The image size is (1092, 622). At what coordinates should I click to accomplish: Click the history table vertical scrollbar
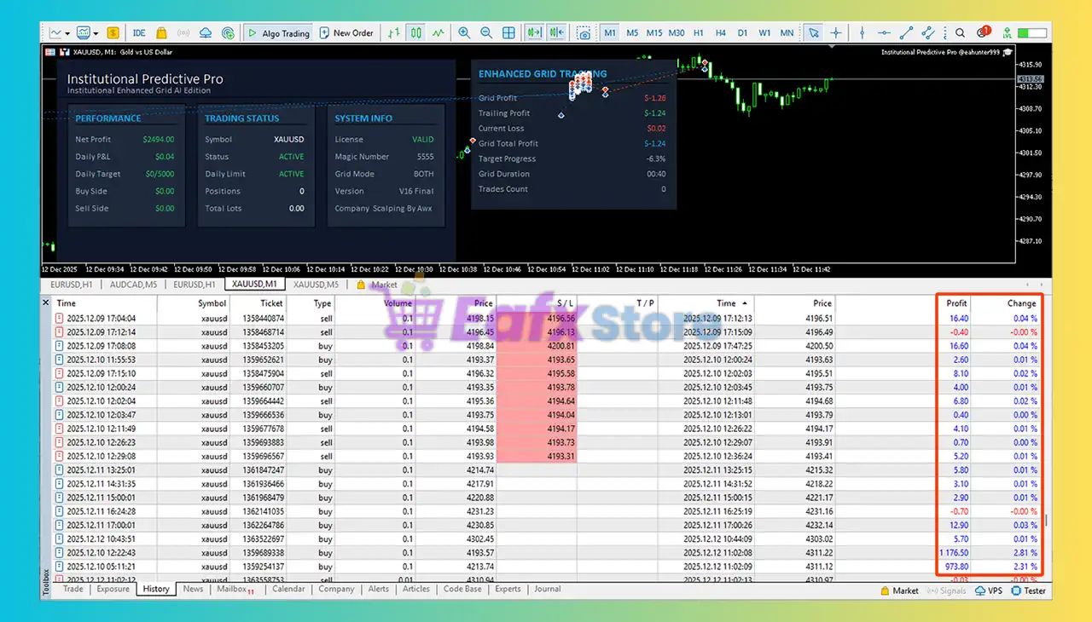pyautogui.click(x=1047, y=520)
